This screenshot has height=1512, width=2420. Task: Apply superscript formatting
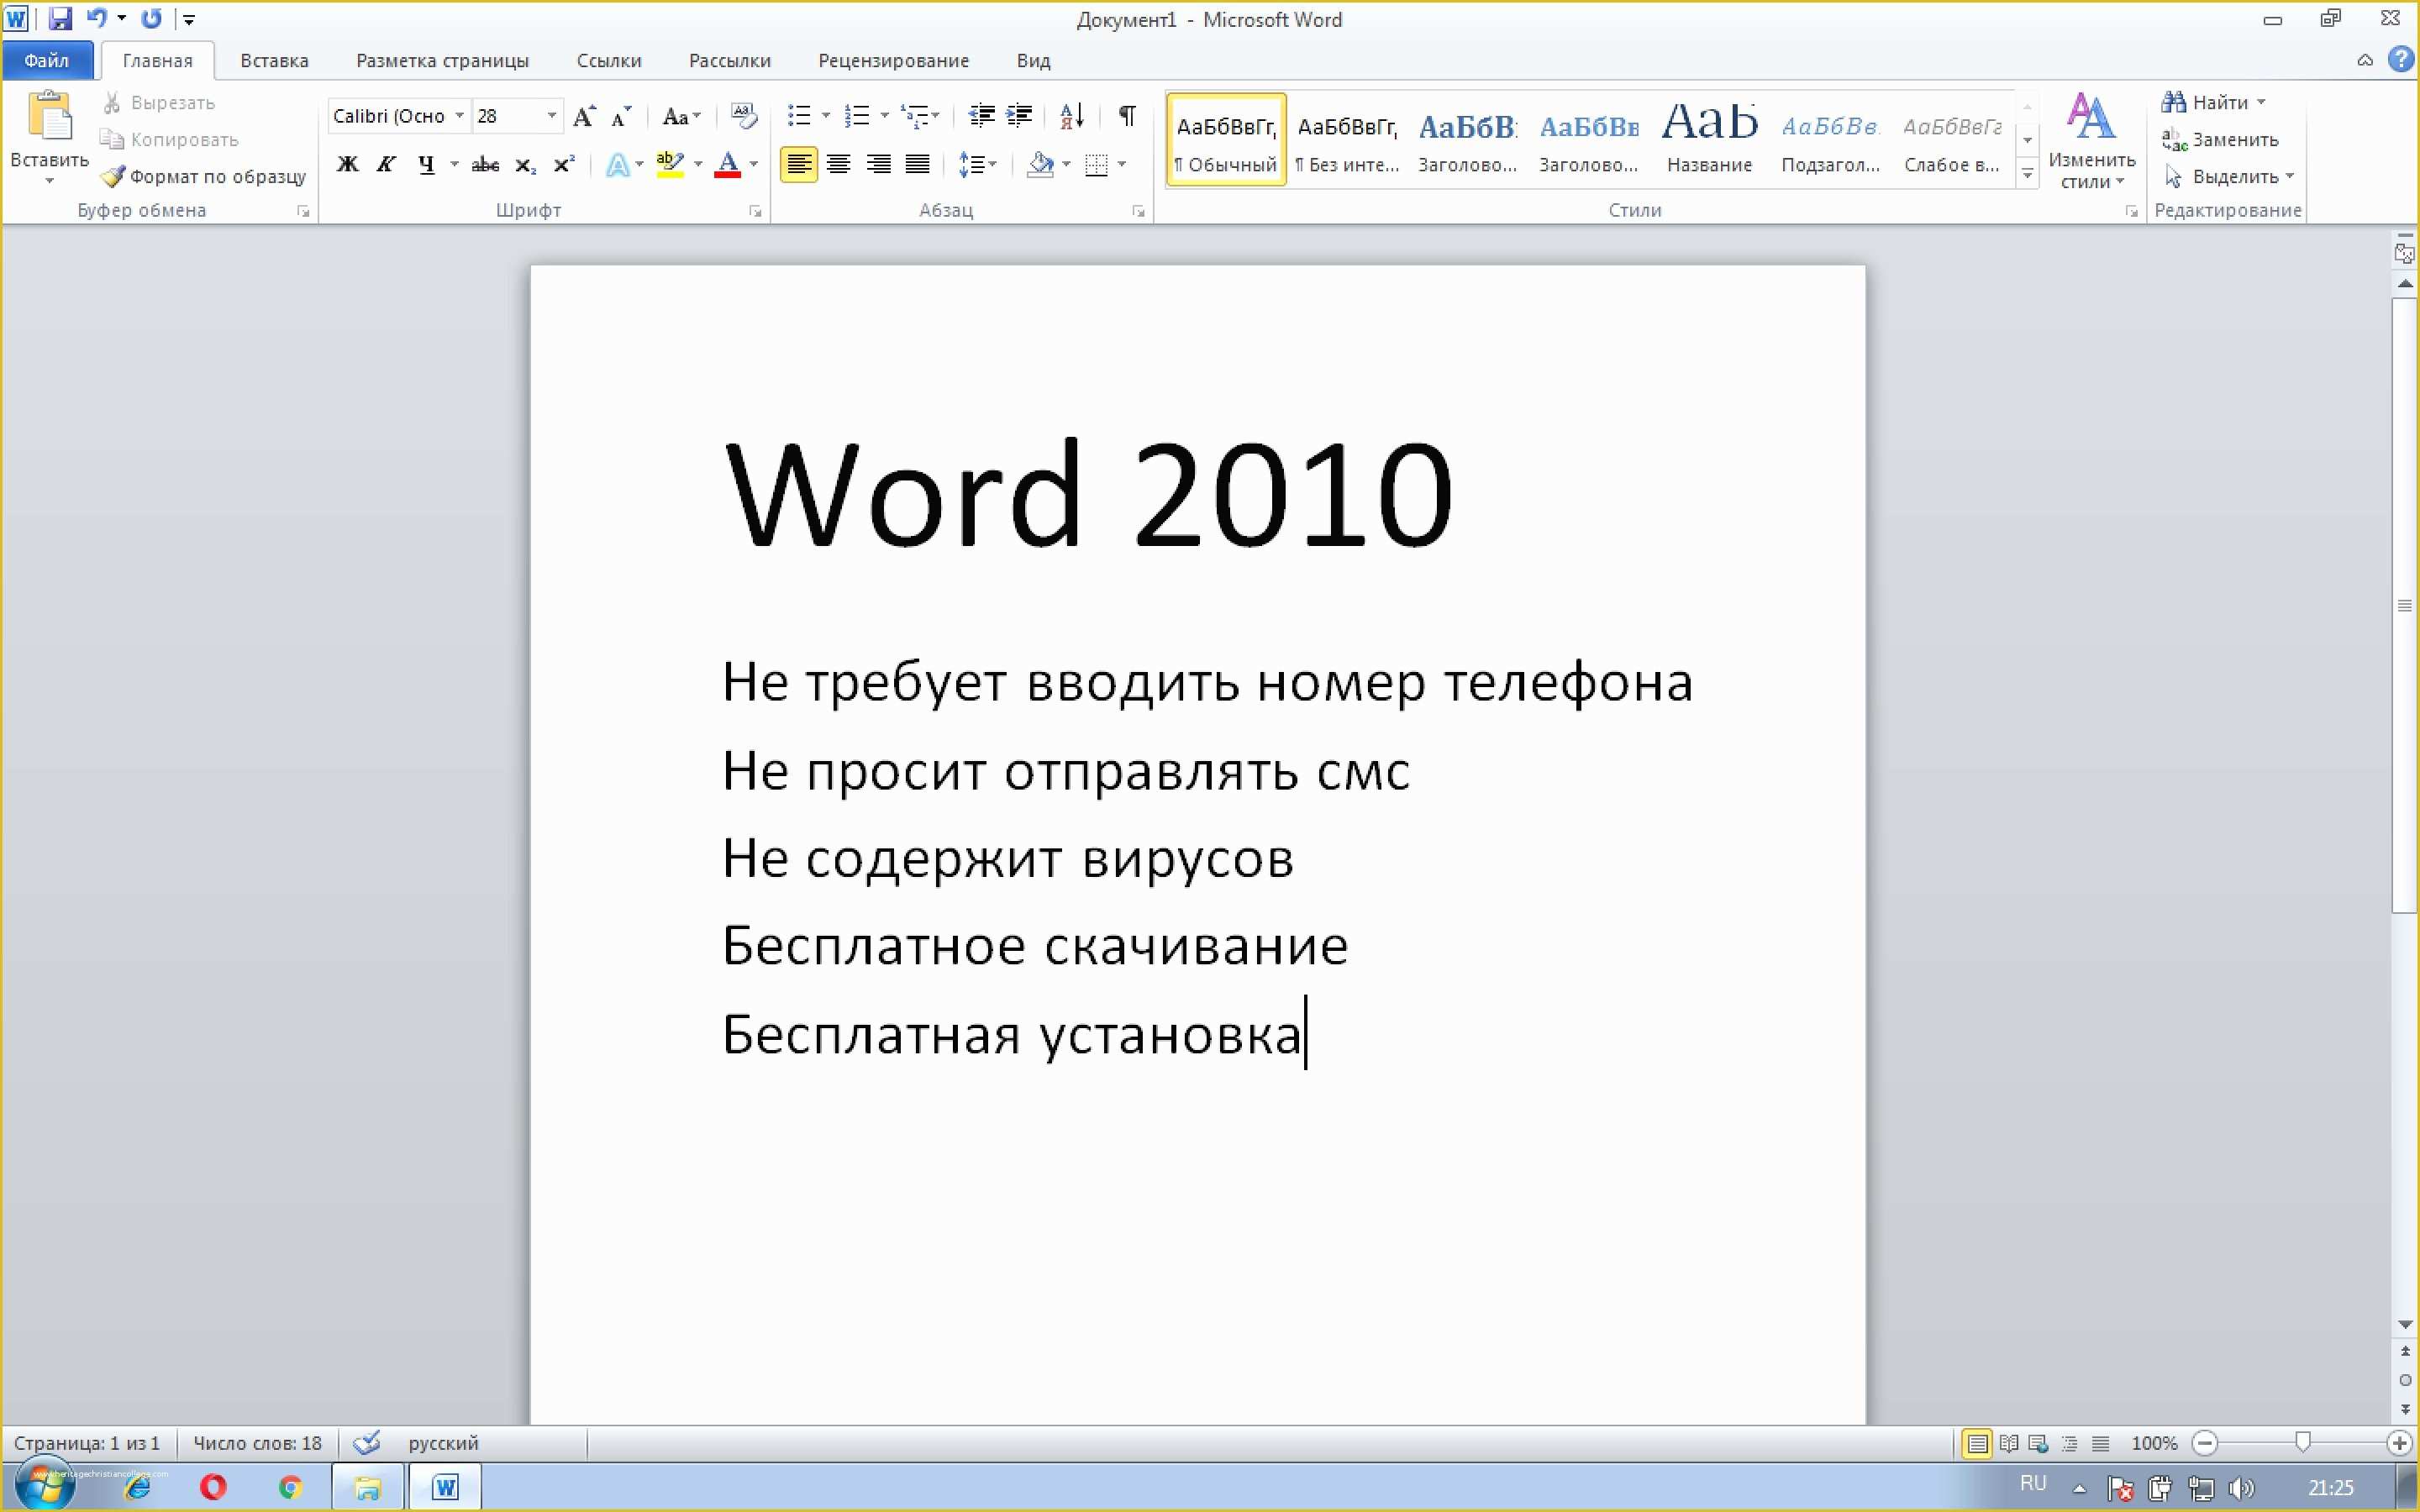[x=564, y=164]
